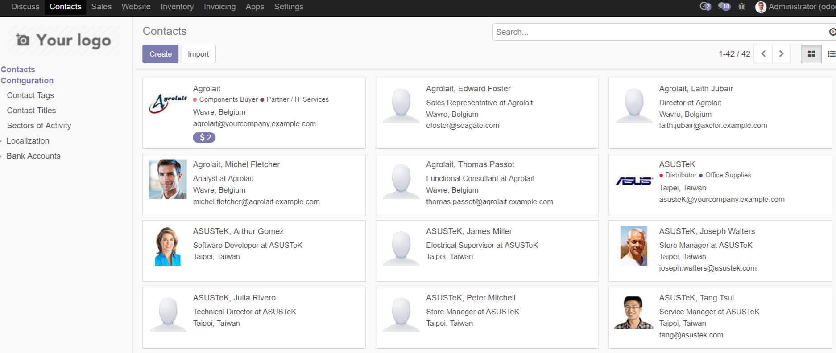Open Contacts sidebar link
This screenshot has width=836, height=353.
18,70
